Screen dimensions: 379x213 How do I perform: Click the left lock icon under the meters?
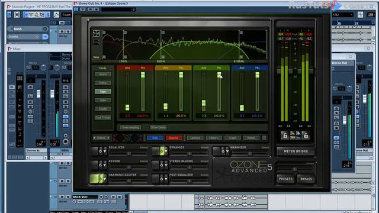coord(285,135)
